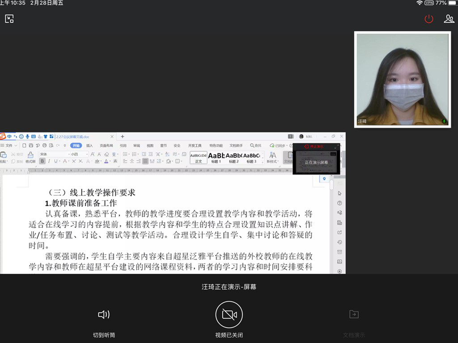Click the Format Painter (格式刷) icon
This screenshot has width=458, height=343.
click(30, 157)
